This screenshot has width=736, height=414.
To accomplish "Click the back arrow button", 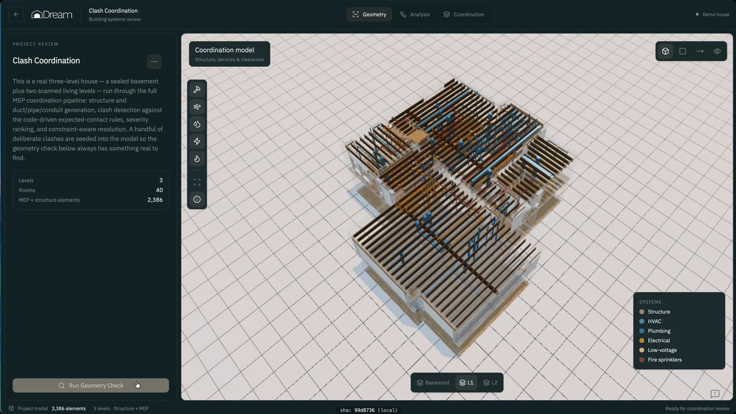I will point(16,15).
